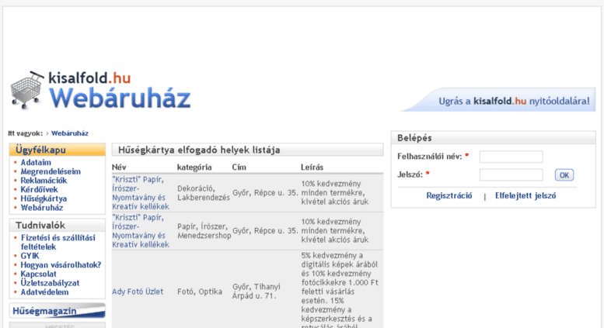
Task: Click the kategória column header
Action: (x=194, y=167)
